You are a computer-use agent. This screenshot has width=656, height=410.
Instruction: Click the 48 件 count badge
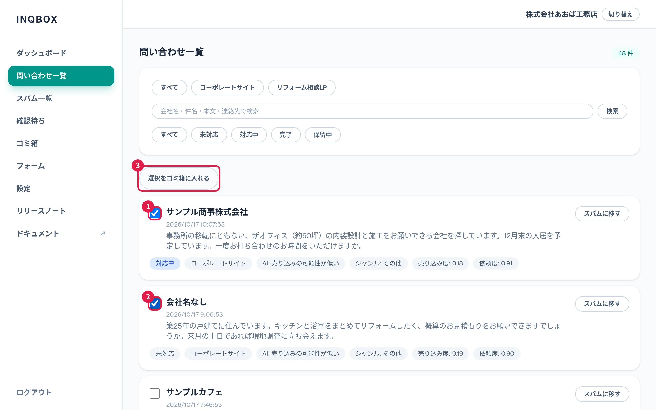coord(626,53)
